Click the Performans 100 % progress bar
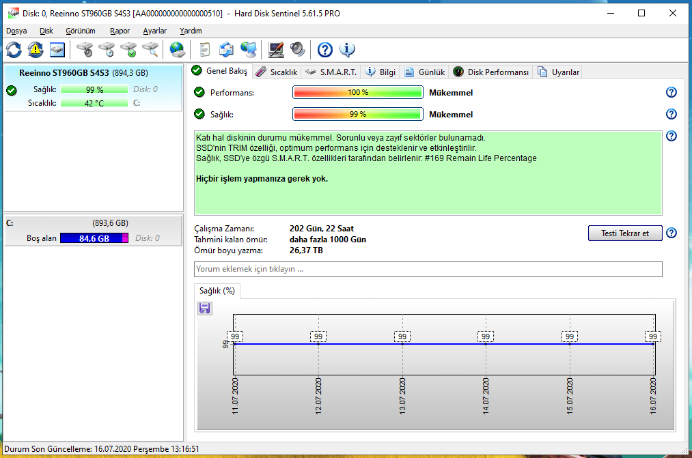Viewport: 692px width, 458px height. tap(358, 93)
